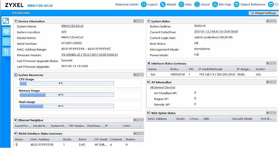
Task: Select serial number S172Z01102922 text
Action: point(71,43)
